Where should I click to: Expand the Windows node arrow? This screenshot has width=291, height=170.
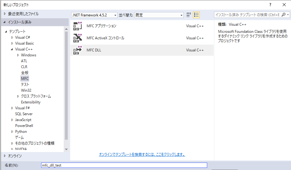pyautogui.click(x=18, y=55)
